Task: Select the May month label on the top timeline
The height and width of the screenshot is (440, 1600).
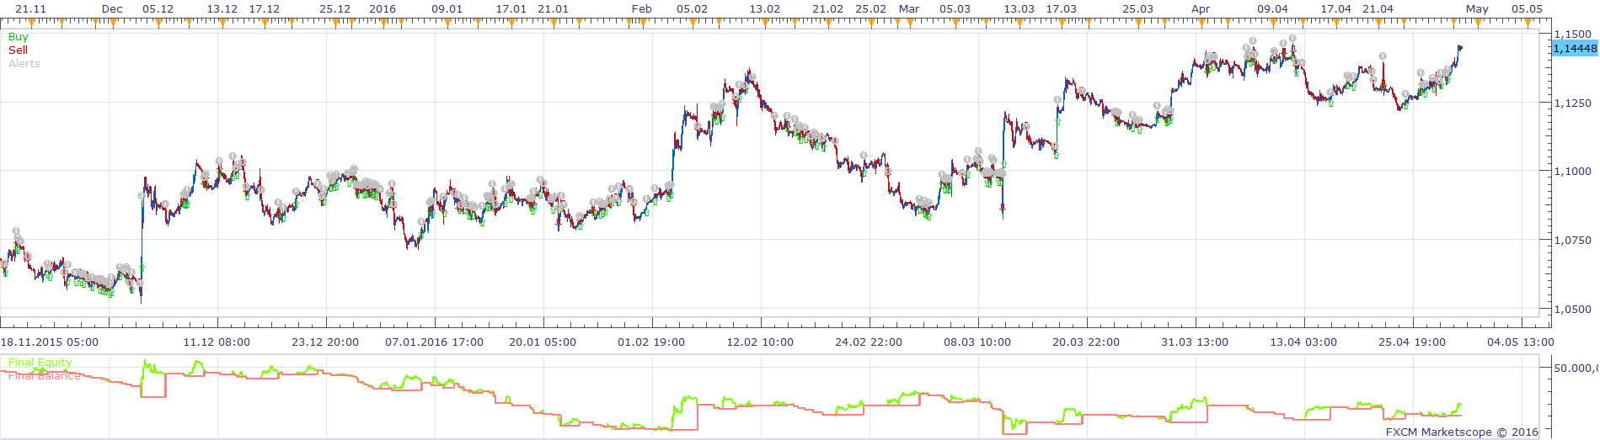Action: coord(1477,9)
